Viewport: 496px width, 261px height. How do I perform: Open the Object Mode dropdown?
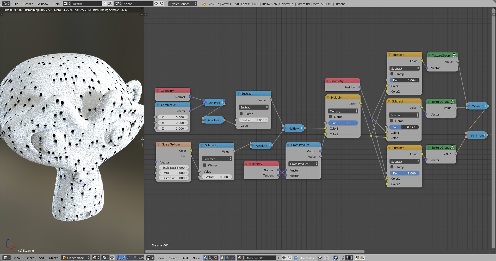[76, 258]
